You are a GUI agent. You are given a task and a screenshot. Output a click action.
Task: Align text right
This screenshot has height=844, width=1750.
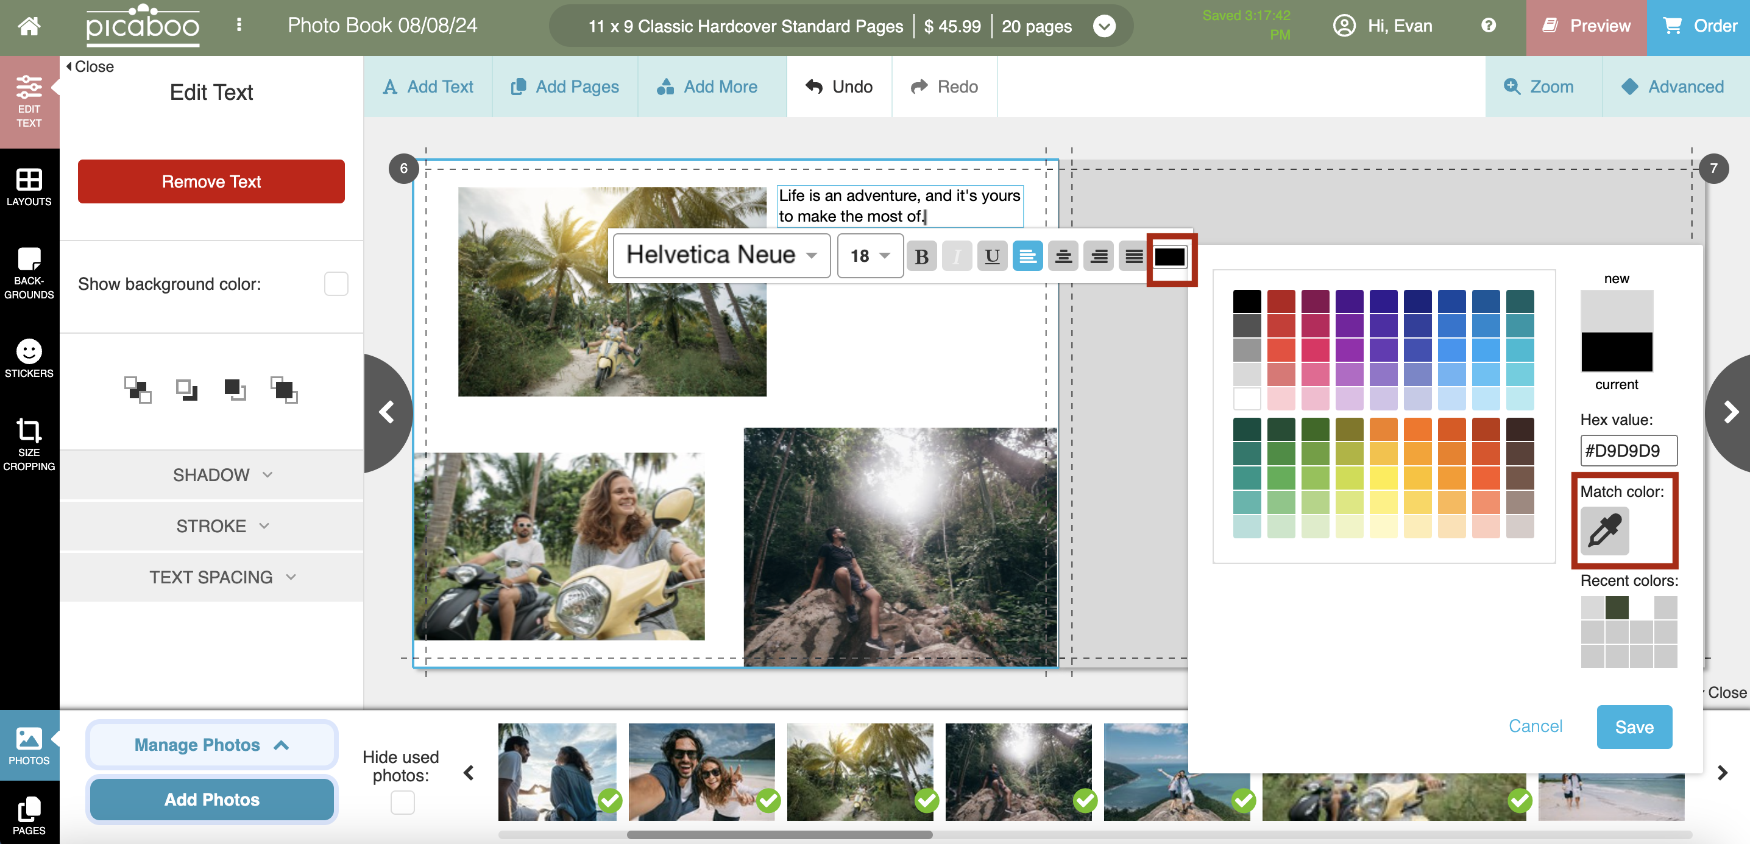[x=1098, y=256]
